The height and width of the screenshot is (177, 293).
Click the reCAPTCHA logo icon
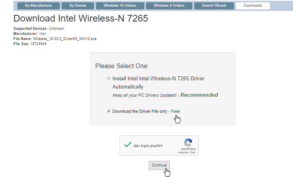[x=188, y=143]
